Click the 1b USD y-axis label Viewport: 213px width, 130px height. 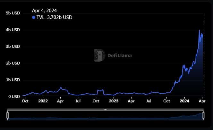(13, 80)
